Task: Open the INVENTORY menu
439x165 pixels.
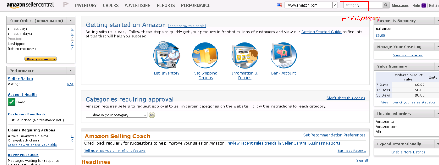Action: pos(86,6)
